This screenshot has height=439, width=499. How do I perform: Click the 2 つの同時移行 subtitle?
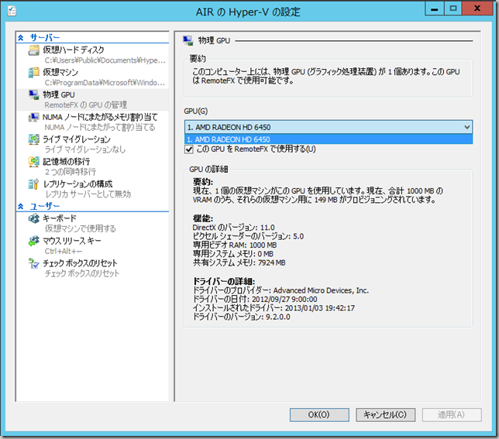(x=71, y=172)
